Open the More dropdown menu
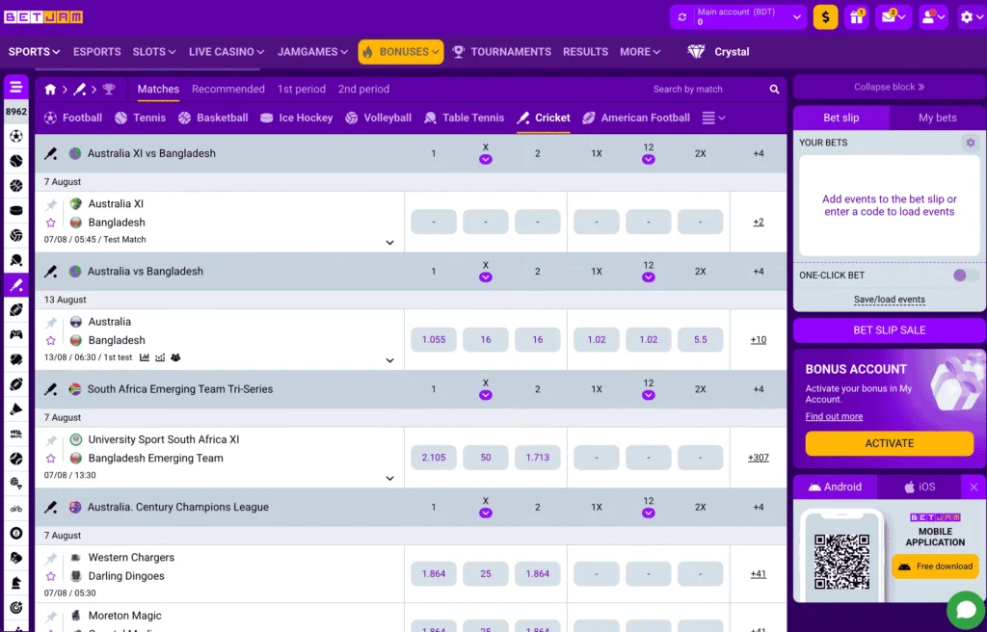Image resolution: width=987 pixels, height=632 pixels. [x=640, y=52]
